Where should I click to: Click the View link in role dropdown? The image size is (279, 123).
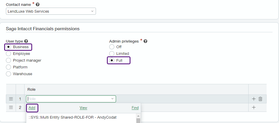pyautogui.click(x=83, y=108)
